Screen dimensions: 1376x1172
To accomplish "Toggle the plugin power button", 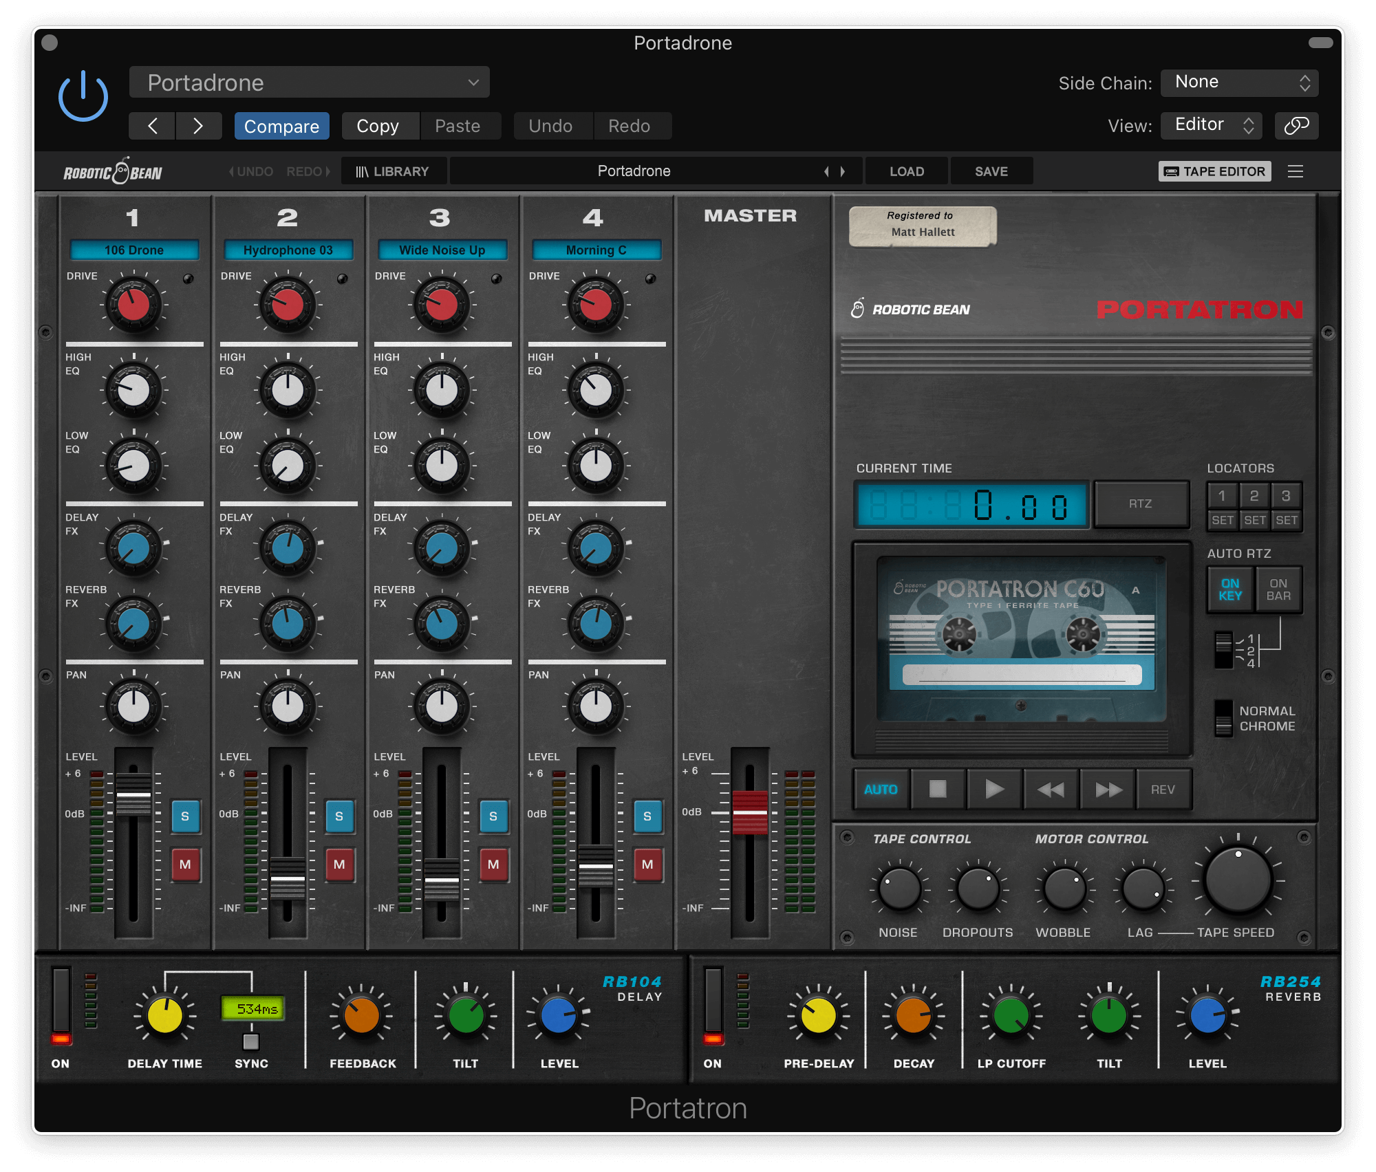I will (x=83, y=96).
